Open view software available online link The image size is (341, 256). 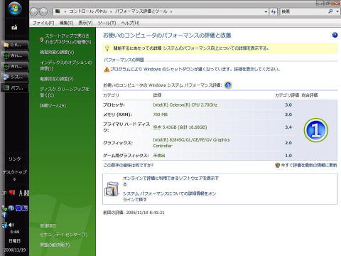(x=170, y=181)
